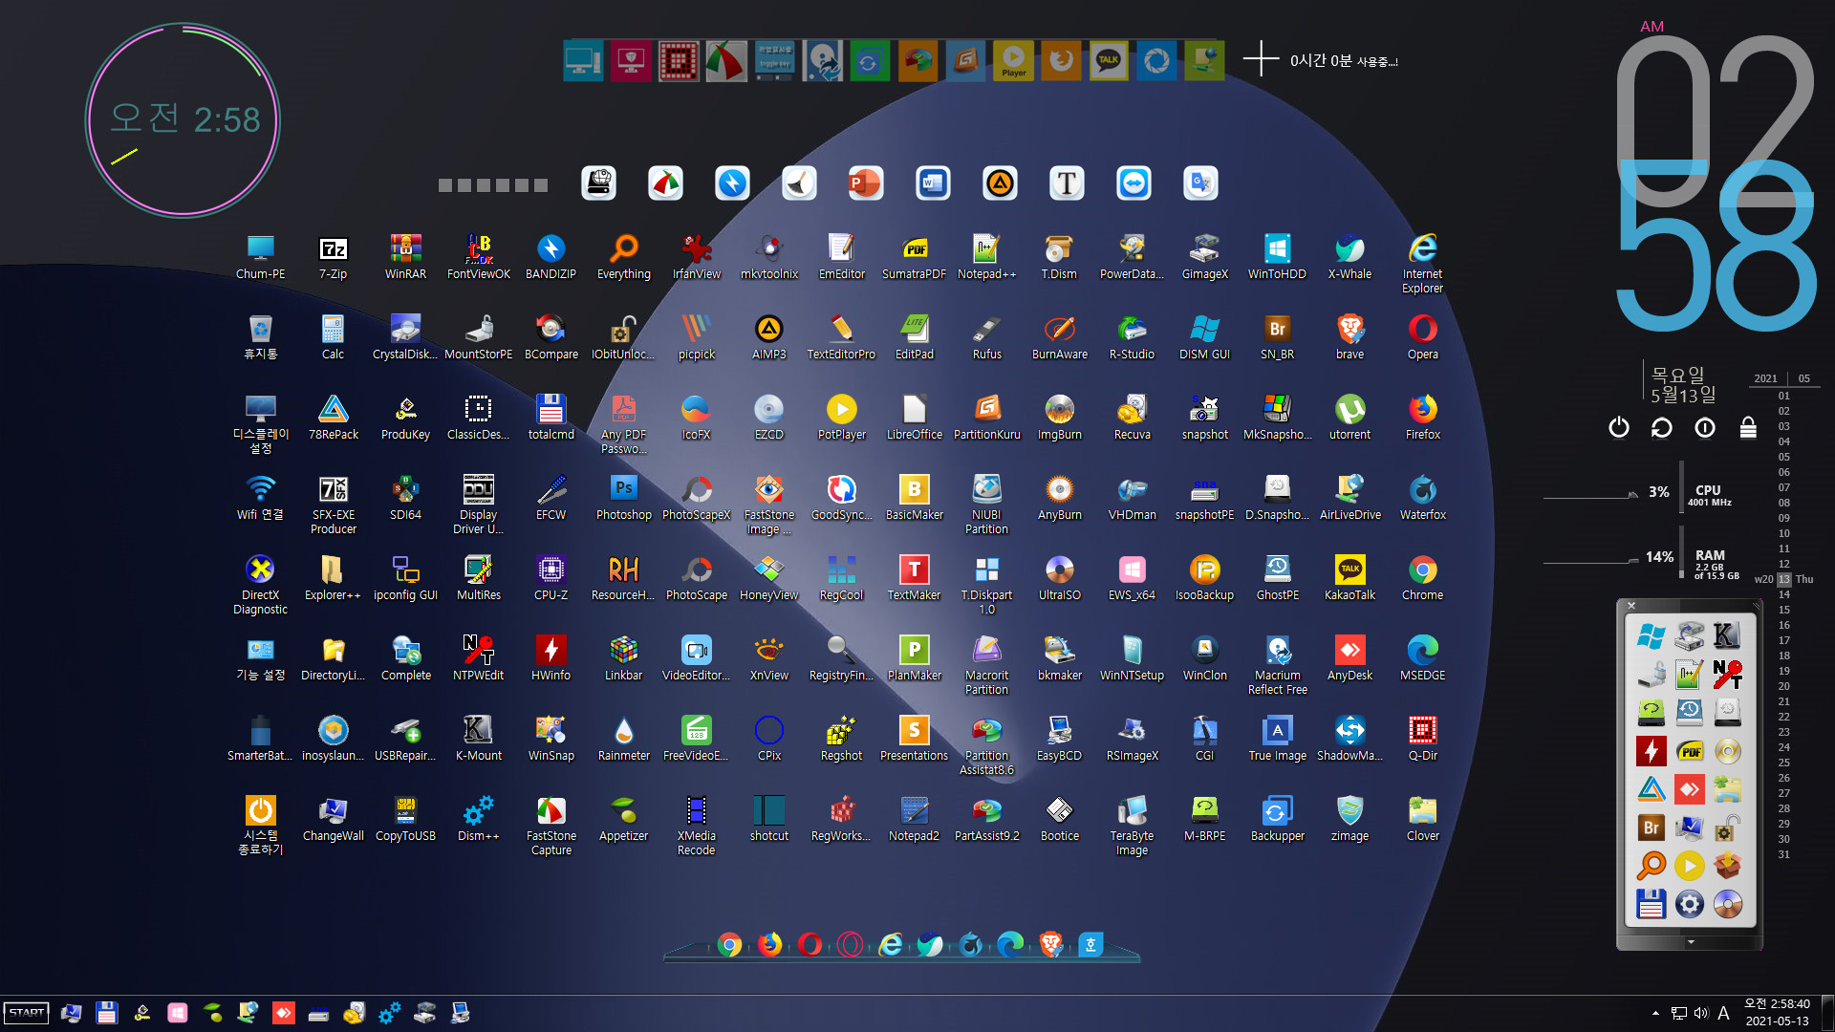Click Player icon in top launcher bar

(1013, 61)
